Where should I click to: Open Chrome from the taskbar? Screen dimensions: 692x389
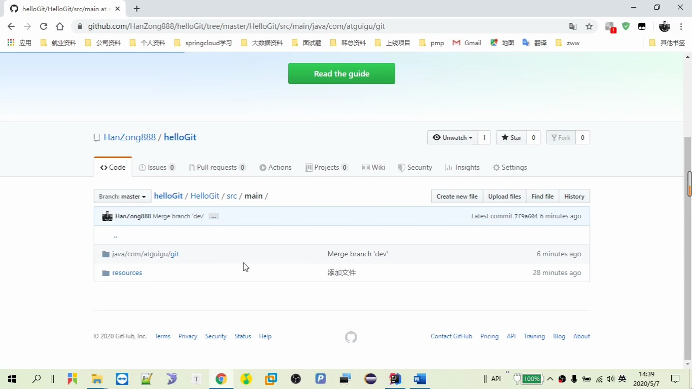tap(221, 379)
